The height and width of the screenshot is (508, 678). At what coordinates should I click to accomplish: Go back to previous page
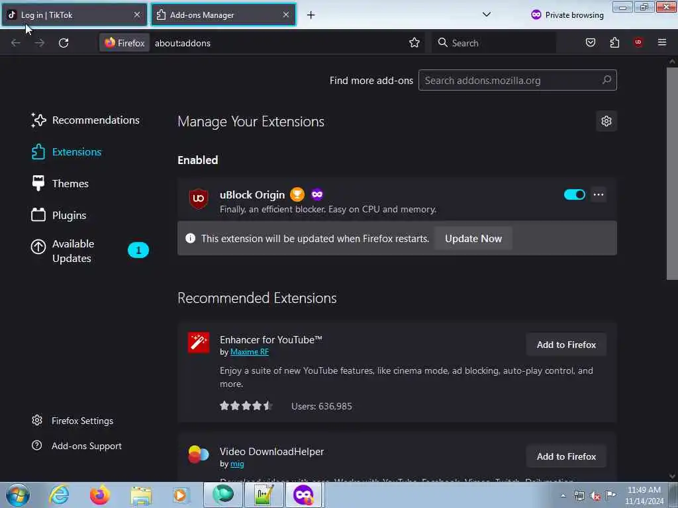(16, 43)
